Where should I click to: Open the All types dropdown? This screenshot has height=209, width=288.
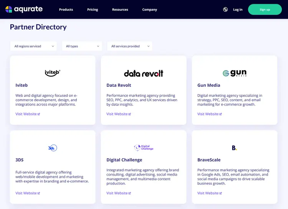pos(82,46)
